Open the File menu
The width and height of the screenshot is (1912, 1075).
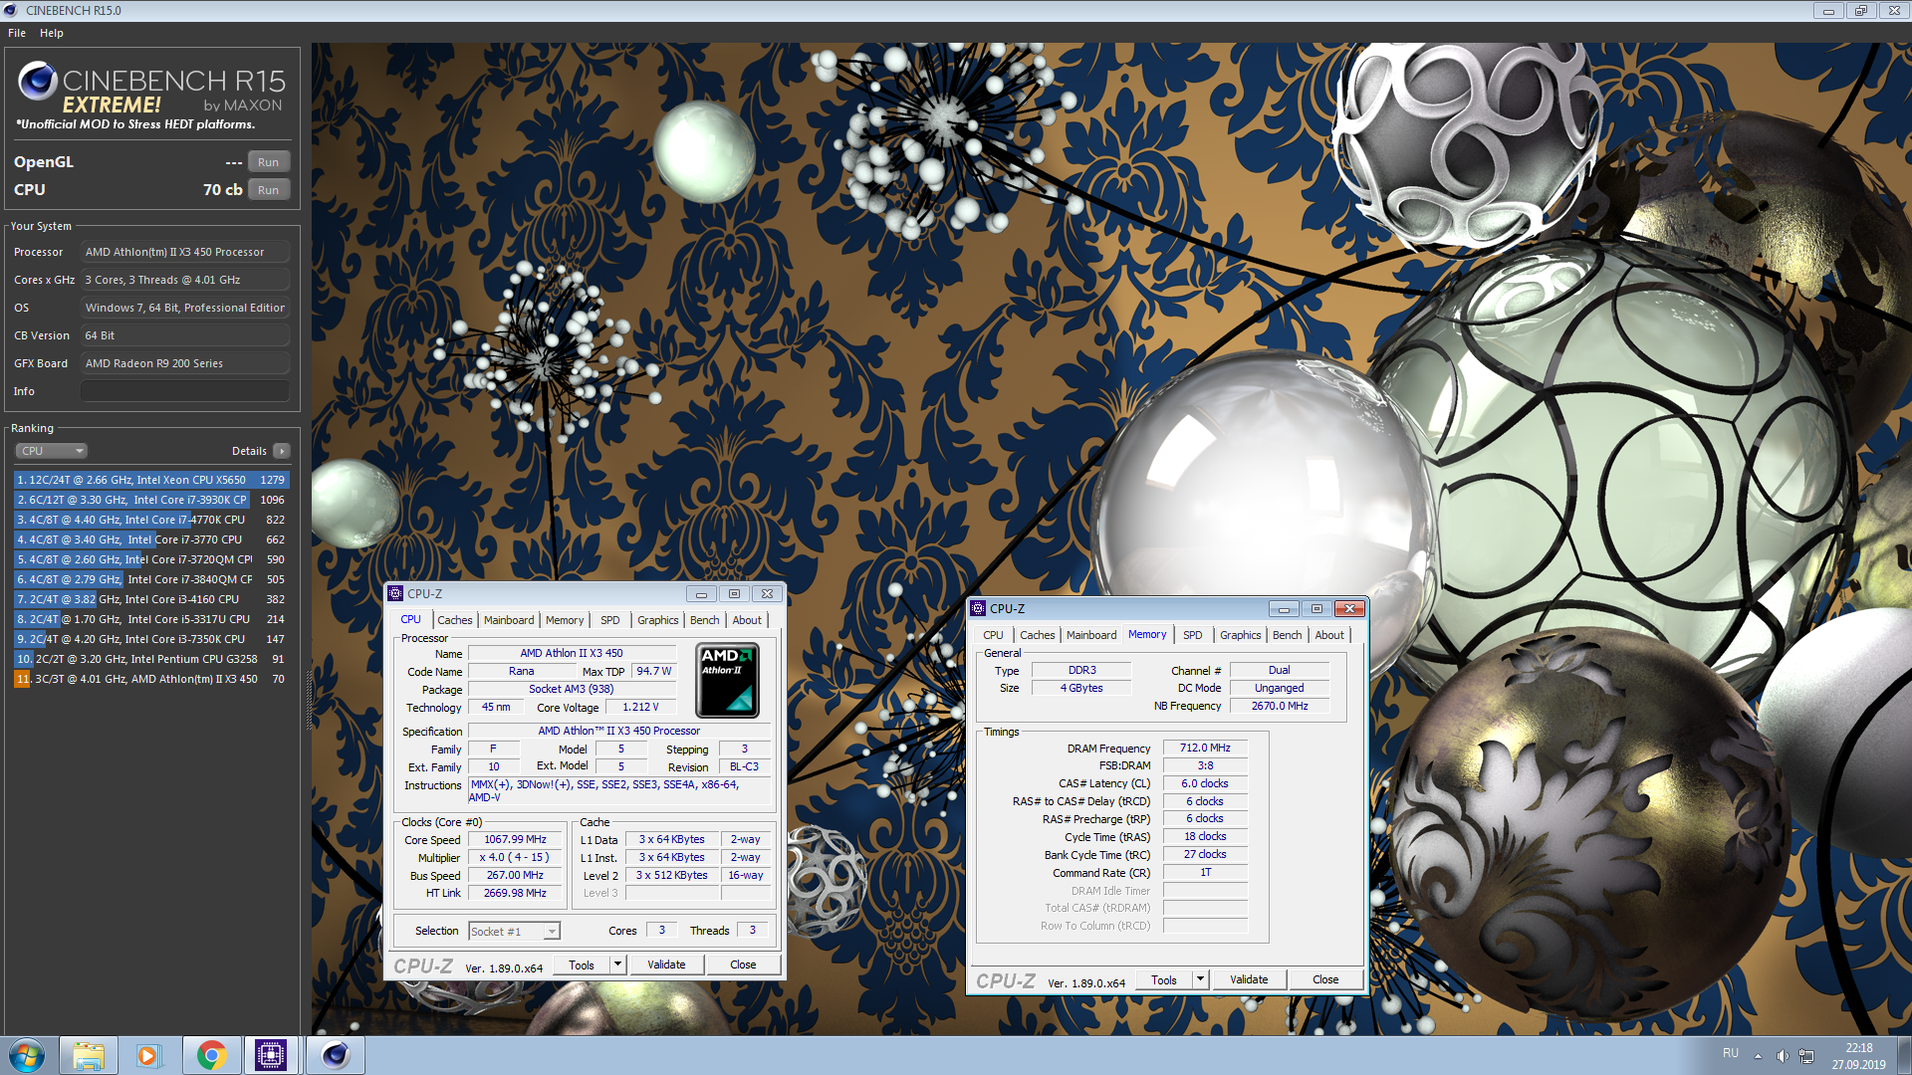pyautogui.click(x=17, y=33)
